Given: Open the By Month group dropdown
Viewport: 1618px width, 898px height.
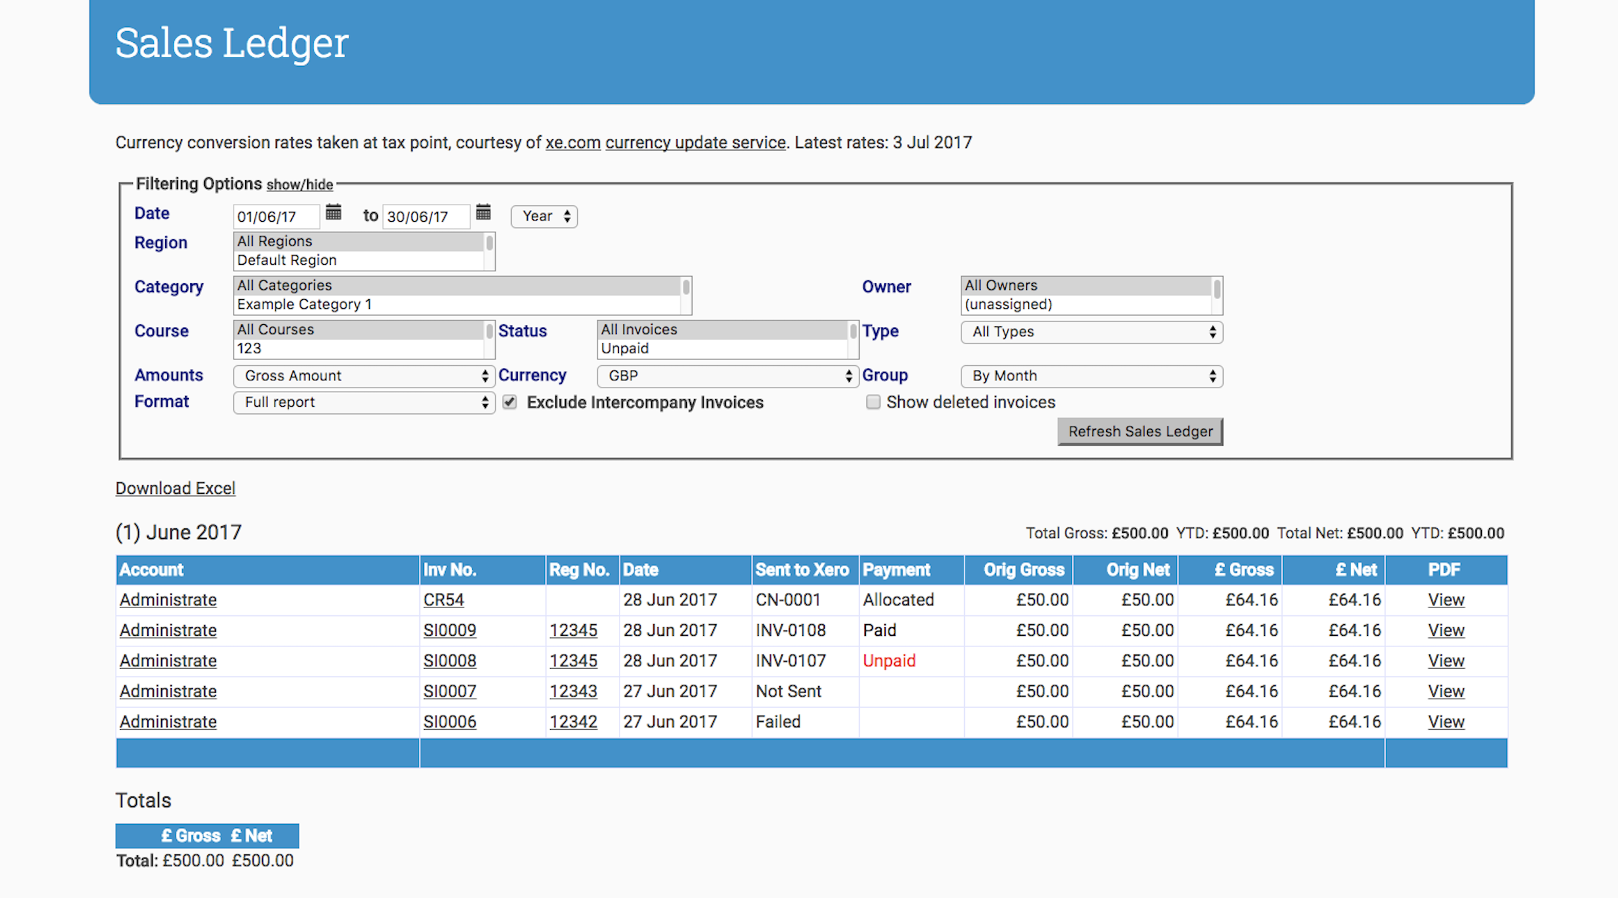Looking at the screenshot, I should 1092,376.
